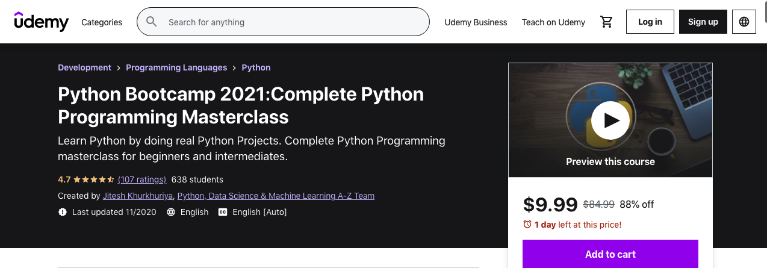Click the search magnifier icon
The image size is (767, 268).
tap(152, 22)
